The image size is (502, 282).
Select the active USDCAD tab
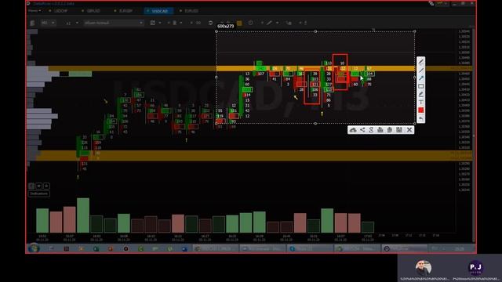pos(158,11)
